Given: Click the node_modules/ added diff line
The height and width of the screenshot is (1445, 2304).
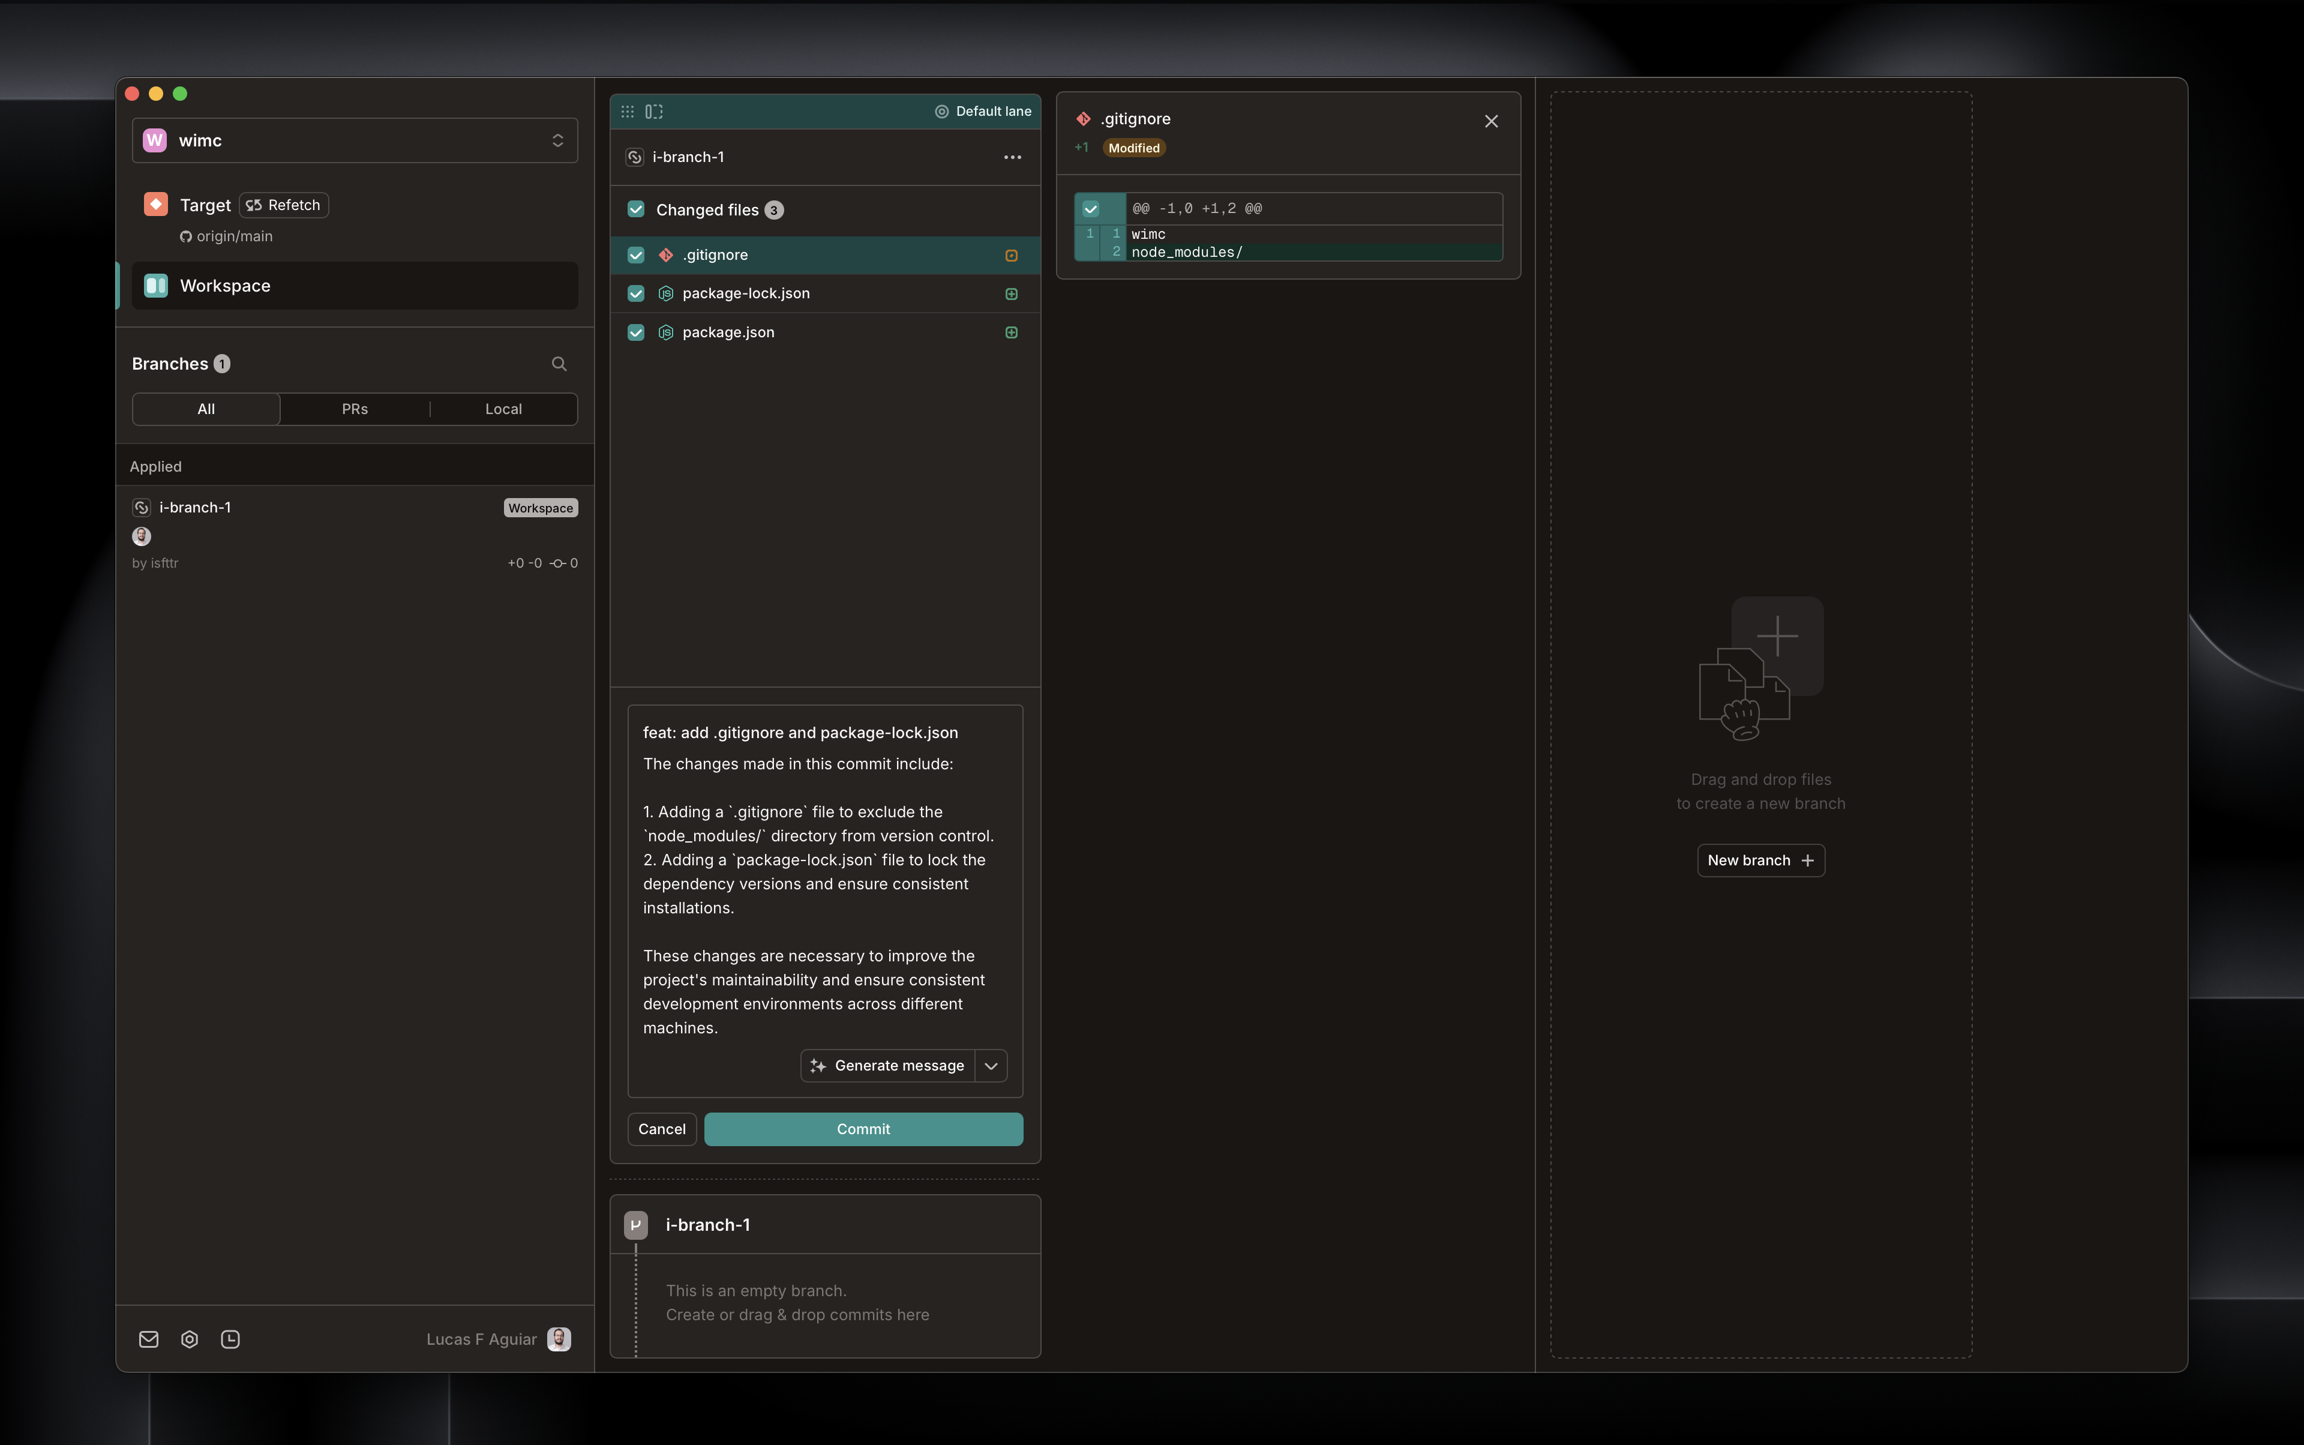Looking at the screenshot, I should point(1287,252).
